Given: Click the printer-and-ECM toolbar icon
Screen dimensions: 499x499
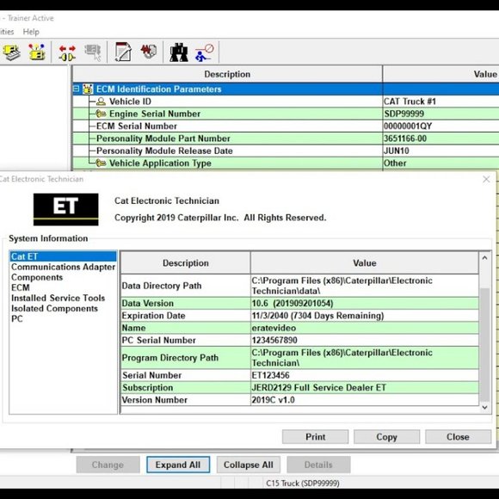Looking at the screenshot, I should pos(11,52).
